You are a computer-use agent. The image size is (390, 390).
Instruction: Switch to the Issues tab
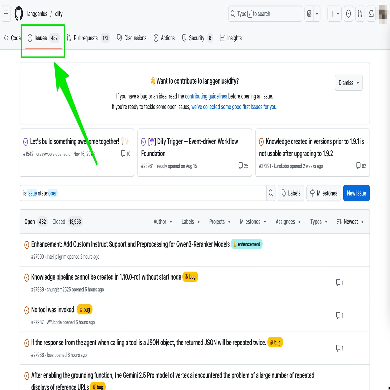43,38
